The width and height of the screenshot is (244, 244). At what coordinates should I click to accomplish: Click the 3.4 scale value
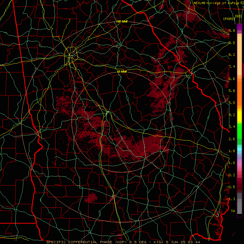232,127
